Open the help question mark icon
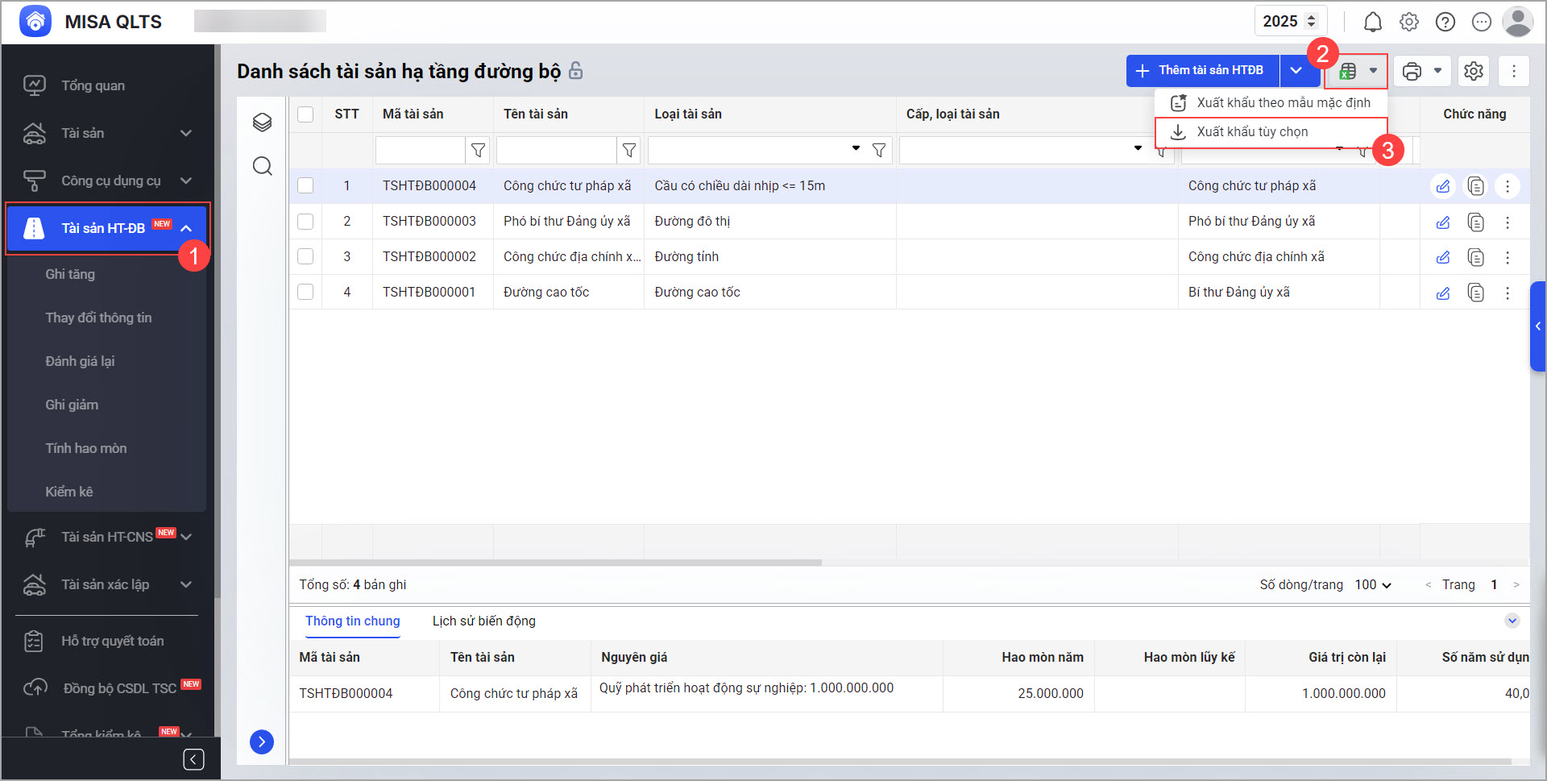 pyautogui.click(x=1445, y=23)
